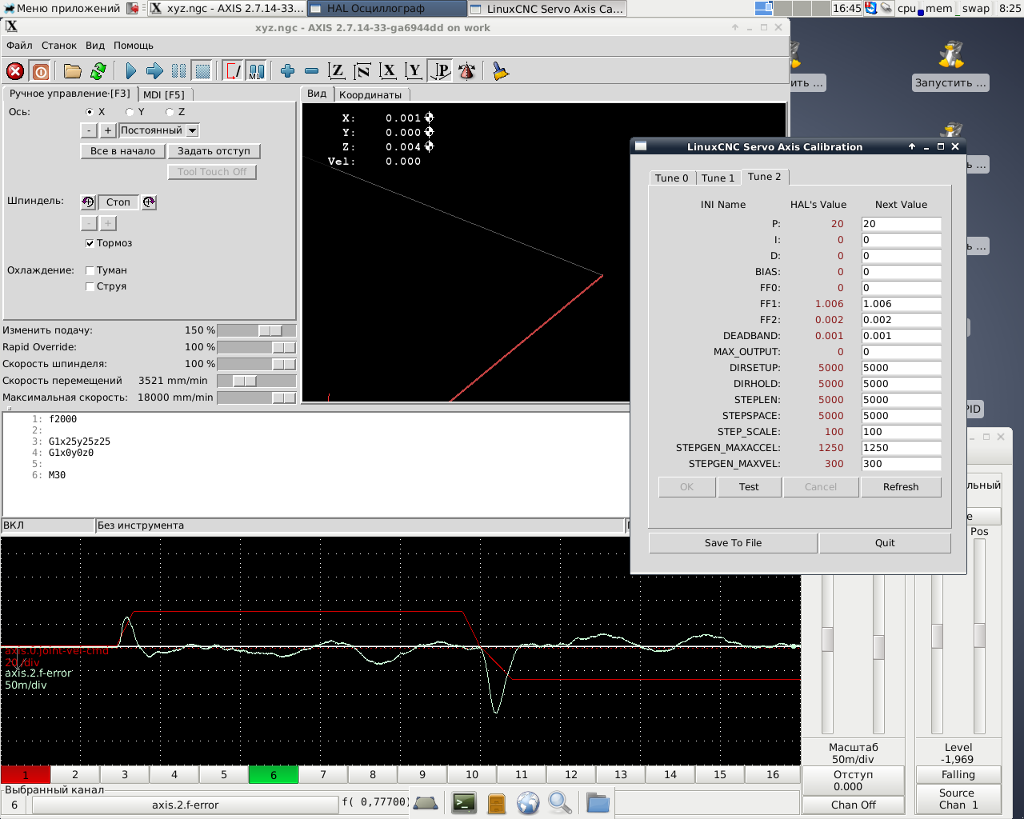Run the program with the play icon
Viewport: 1024px width, 819px height.
click(131, 71)
